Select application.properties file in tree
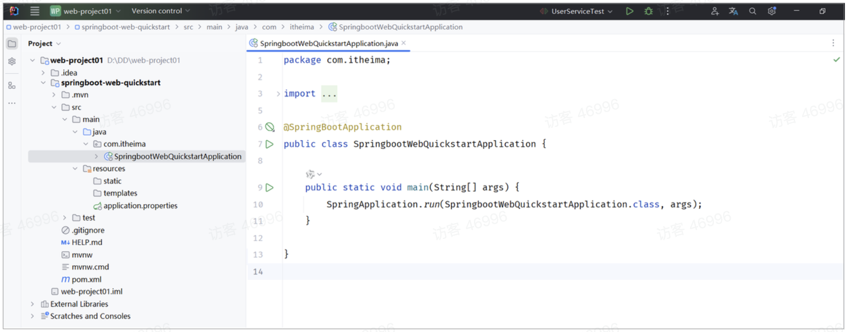 [x=140, y=206]
